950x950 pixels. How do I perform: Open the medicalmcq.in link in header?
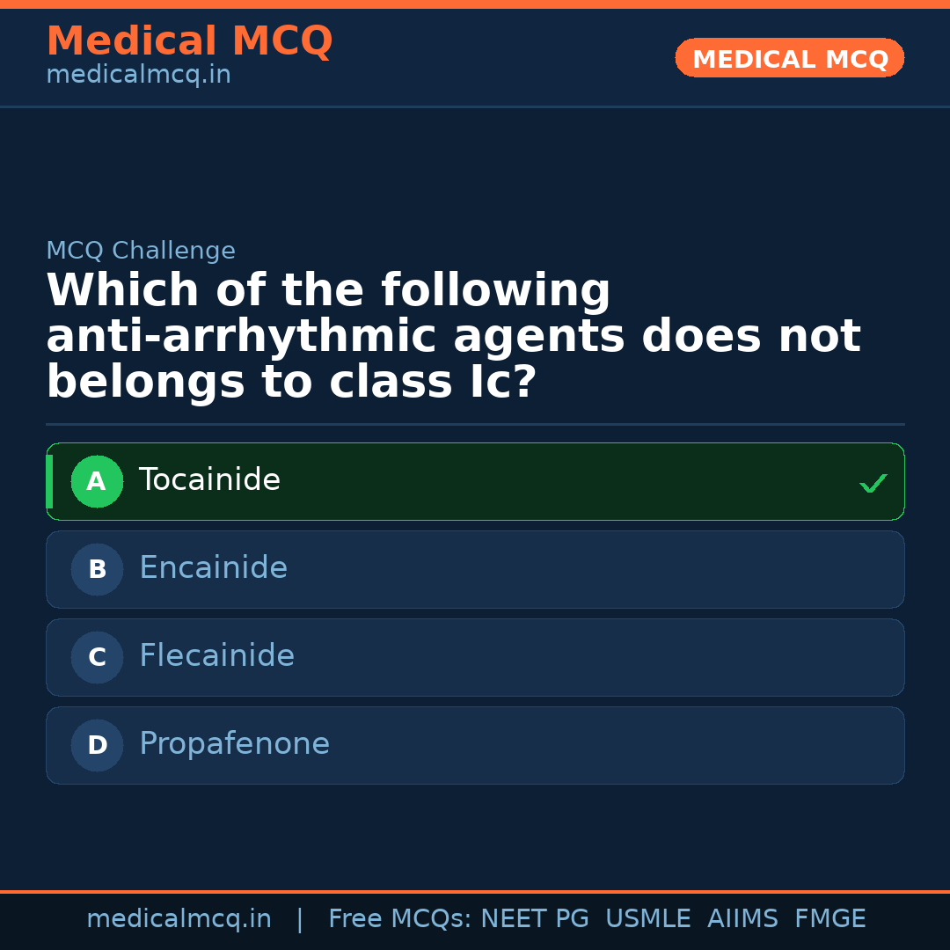138,76
